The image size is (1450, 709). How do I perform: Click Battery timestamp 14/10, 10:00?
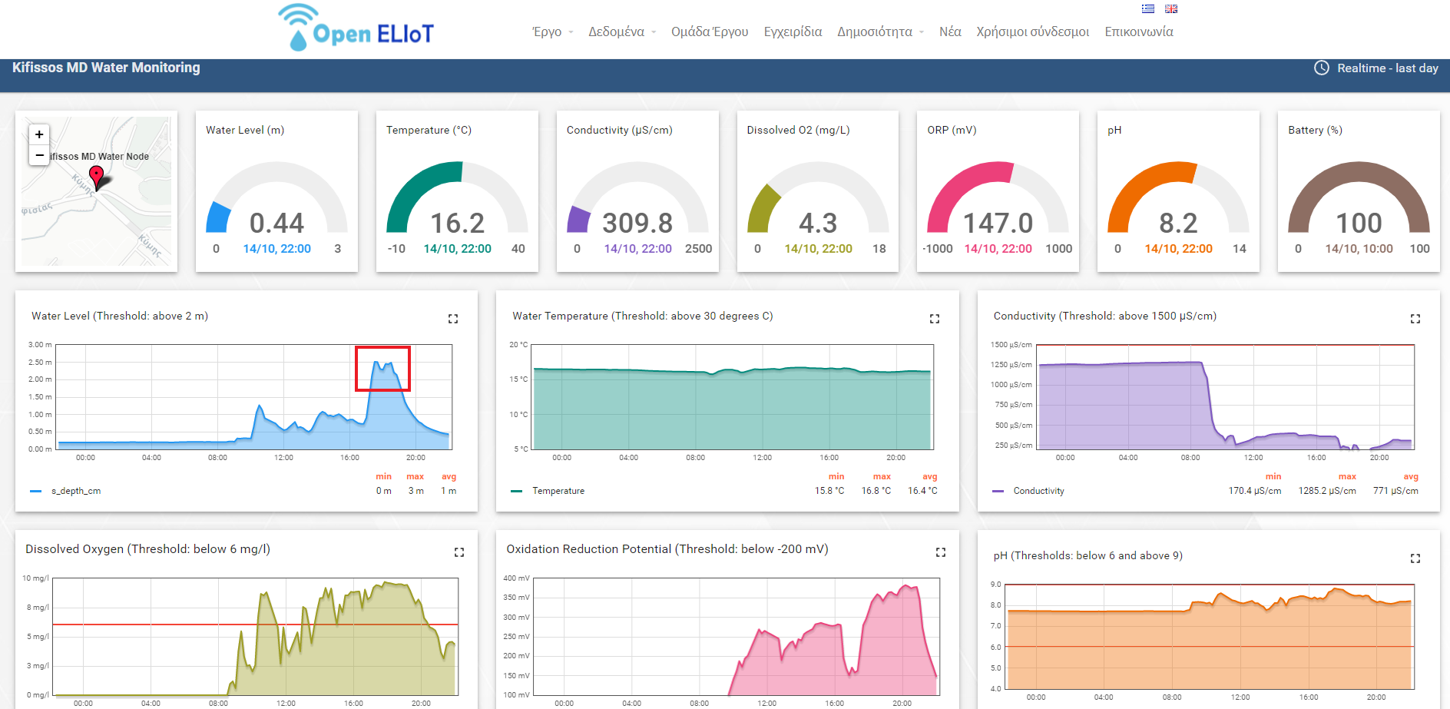(x=1359, y=249)
